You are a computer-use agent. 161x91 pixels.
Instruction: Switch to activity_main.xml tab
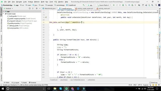point(104,8)
